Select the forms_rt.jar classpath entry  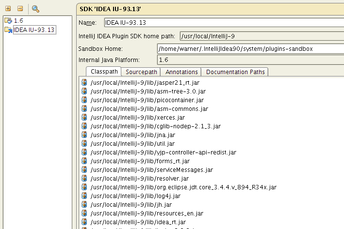tap(140, 161)
